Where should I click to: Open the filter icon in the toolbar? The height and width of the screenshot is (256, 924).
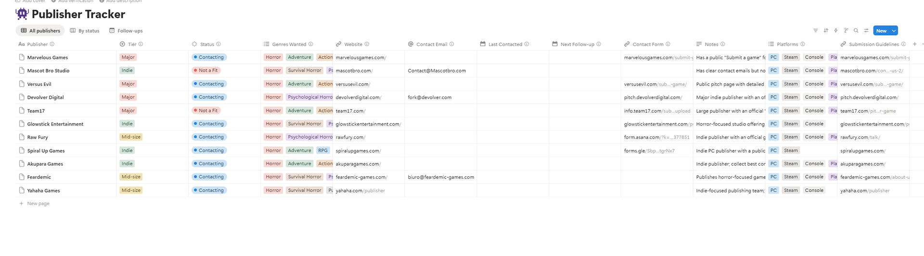(x=815, y=31)
